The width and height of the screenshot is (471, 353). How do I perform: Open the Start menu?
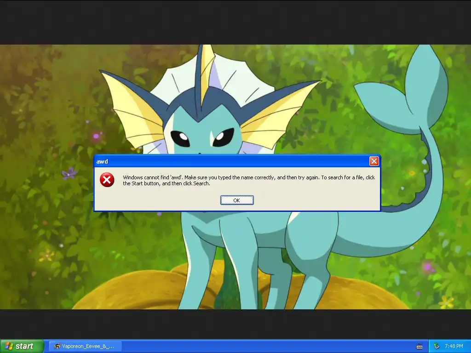tap(22, 346)
